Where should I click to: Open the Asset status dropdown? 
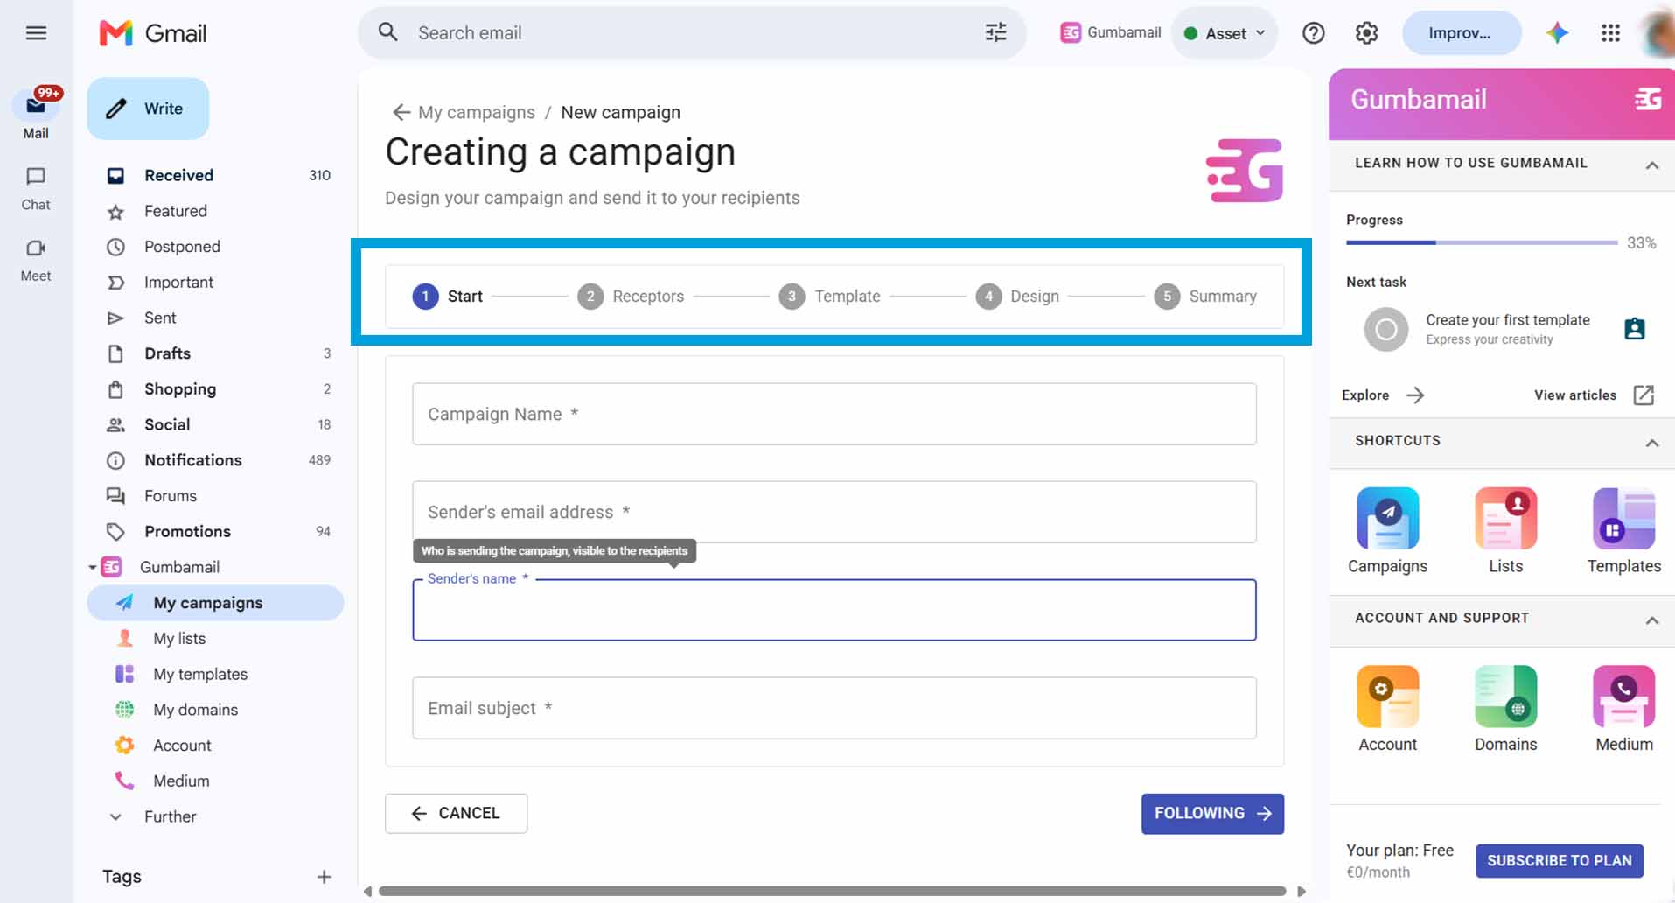(x=1225, y=33)
